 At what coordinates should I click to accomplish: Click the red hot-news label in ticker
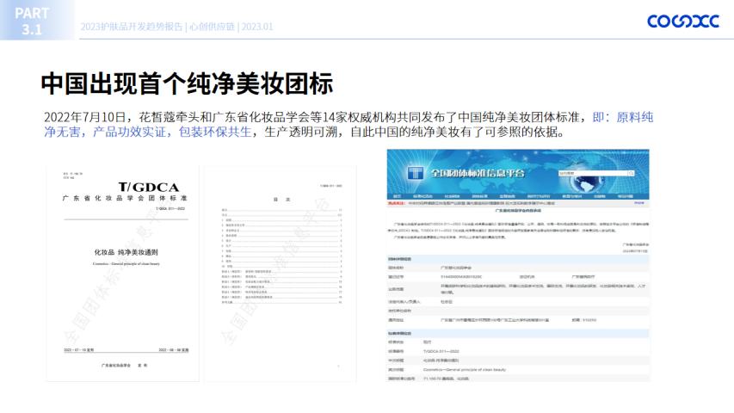pyautogui.click(x=396, y=204)
